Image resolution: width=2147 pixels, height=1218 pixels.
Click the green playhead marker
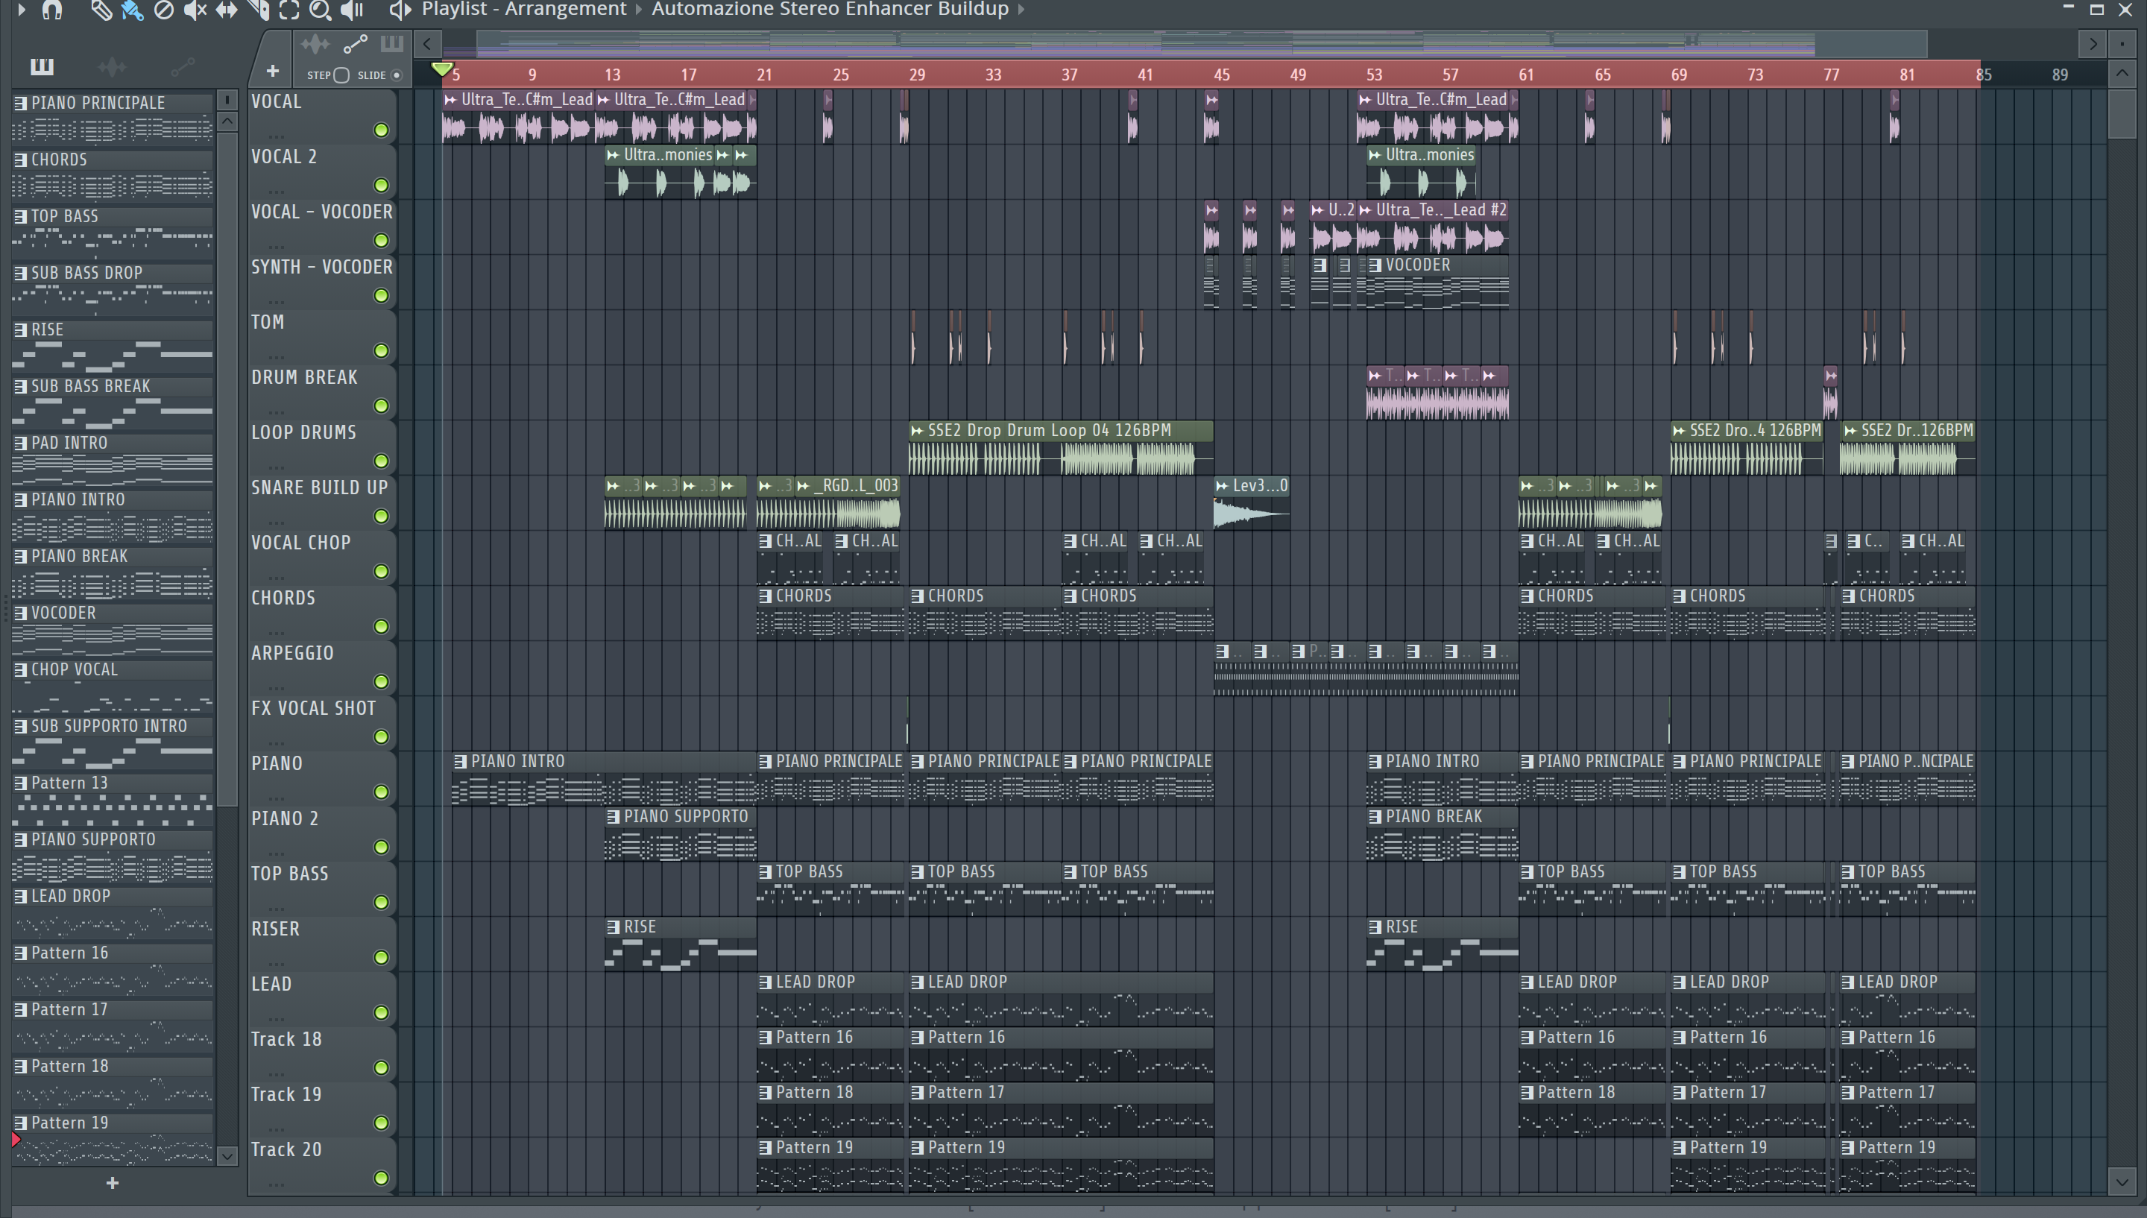click(441, 69)
